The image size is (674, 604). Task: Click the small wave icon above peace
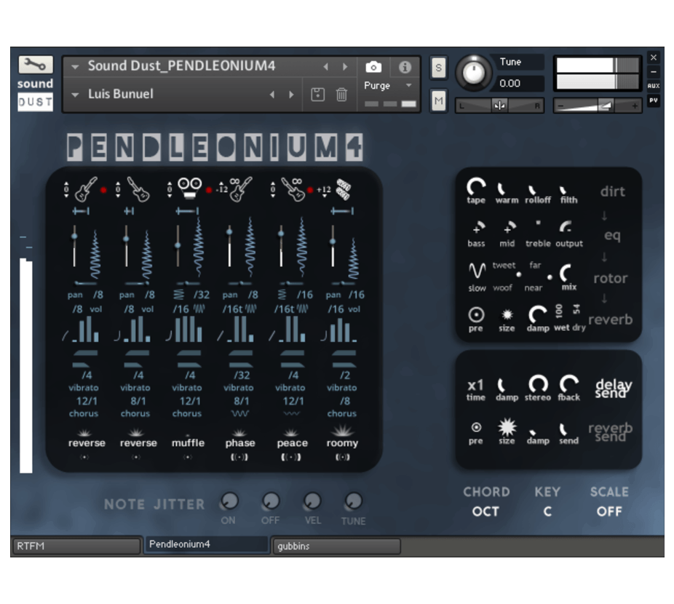coord(291,413)
